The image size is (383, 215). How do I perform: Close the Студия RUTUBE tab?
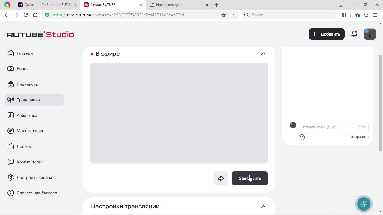[141, 5]
